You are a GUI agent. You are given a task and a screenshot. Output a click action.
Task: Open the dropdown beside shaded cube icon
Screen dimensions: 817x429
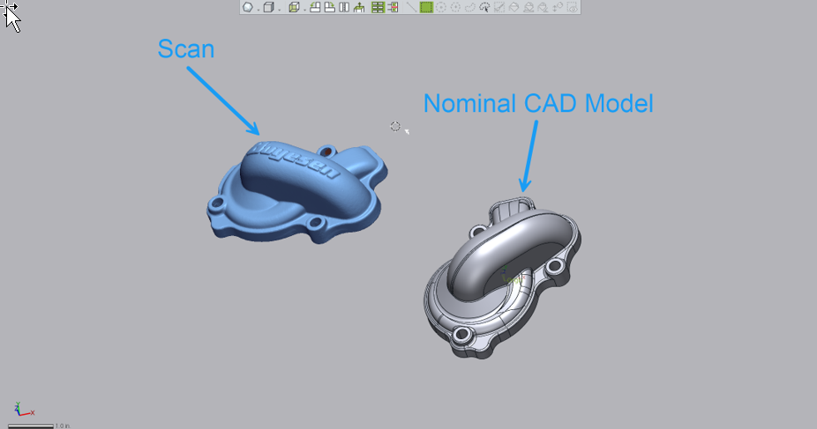click(x=280, y=10)
